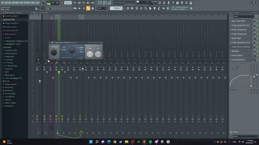Viewport: 259px width, 145px height.
Task: Open mixer input routing dropdown at top
Action: (x=243, y=17)
